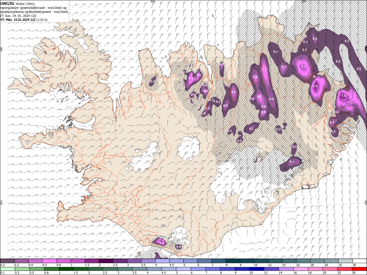Click the 1.0 precipitation value in the north

191,78
